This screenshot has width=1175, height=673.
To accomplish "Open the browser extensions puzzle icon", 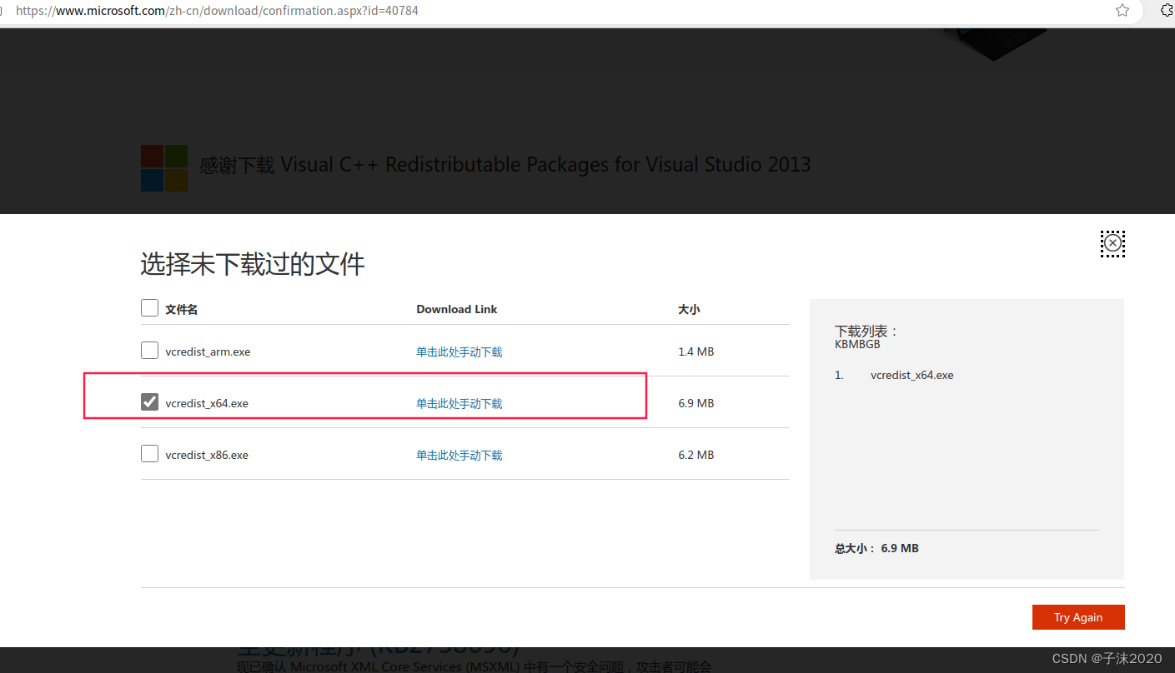I will 1167,11.
